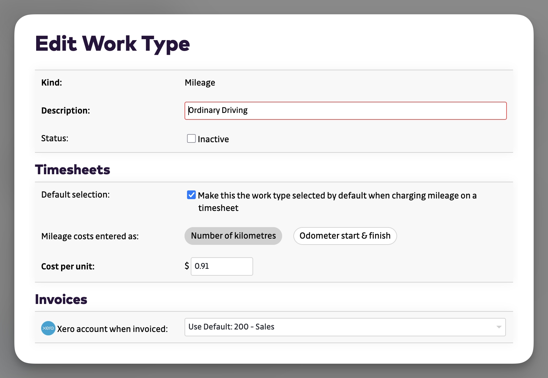Viewport: 548px width, 378px height.
Task: Select the 'Use Default: 200 - Sales' combo box
Action: coord(345,327)
